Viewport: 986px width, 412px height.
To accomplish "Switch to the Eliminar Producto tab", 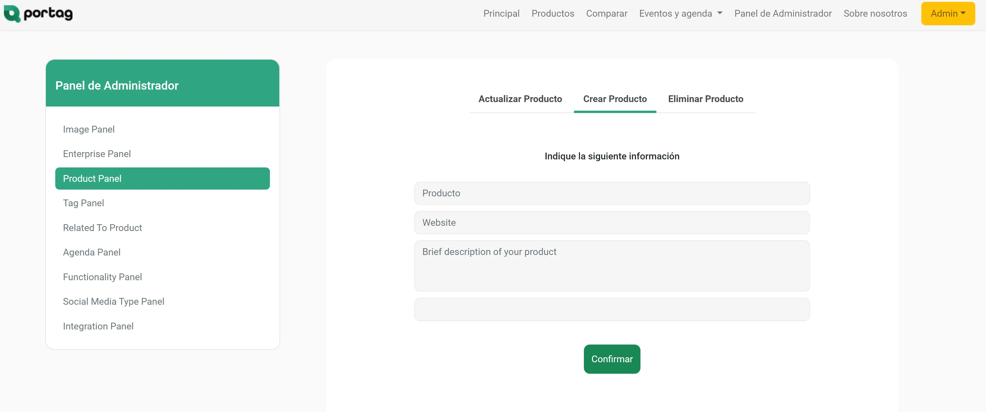I will pyautogui.click(x=705, y=99).
